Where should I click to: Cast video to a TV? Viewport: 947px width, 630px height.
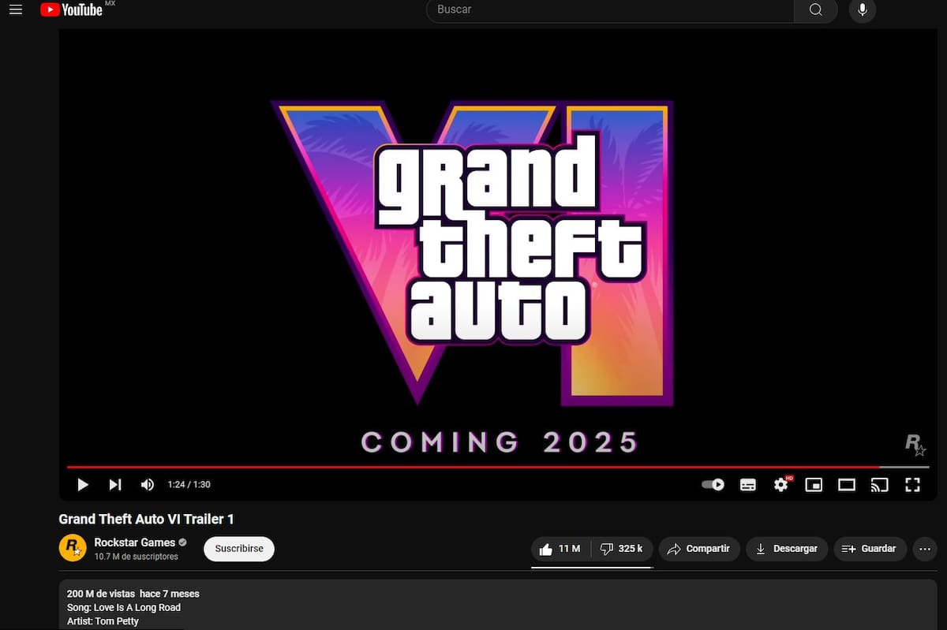pos(879,485)
